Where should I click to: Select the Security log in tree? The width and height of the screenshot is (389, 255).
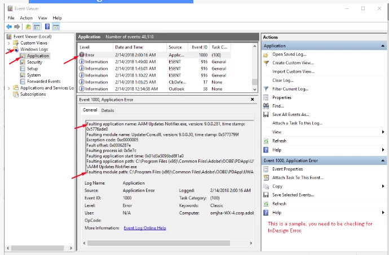(x=34, y=62)
